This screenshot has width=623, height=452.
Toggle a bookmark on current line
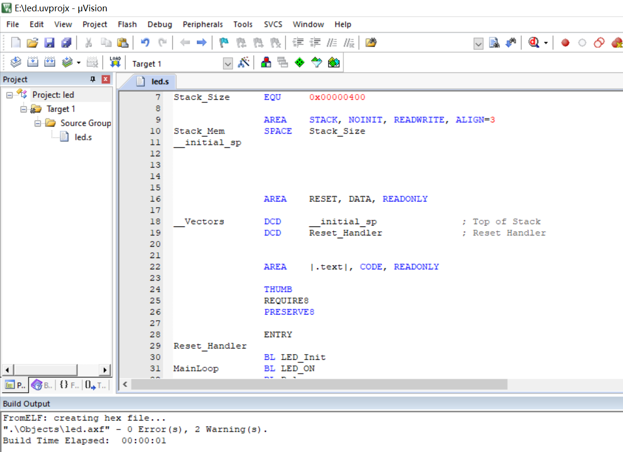click(x=224, y=43)
